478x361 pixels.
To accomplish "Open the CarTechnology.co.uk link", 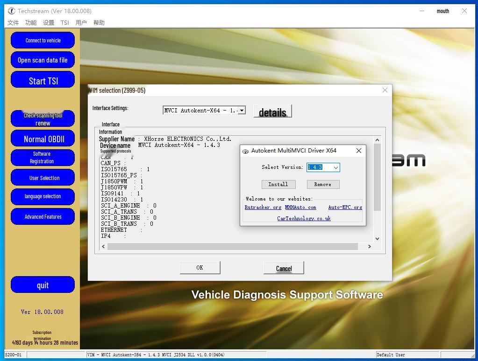I will click(304, 218).
